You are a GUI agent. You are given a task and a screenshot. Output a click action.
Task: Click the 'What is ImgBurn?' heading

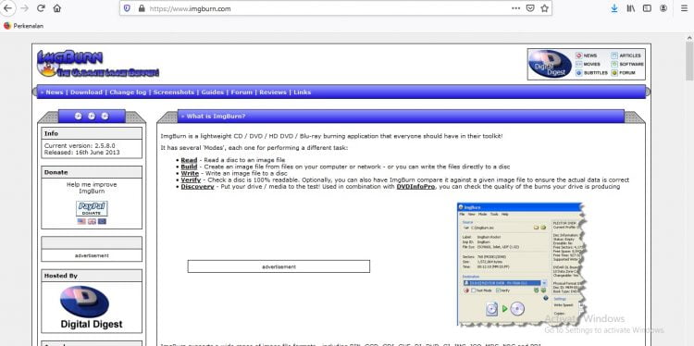click(216, 117)
